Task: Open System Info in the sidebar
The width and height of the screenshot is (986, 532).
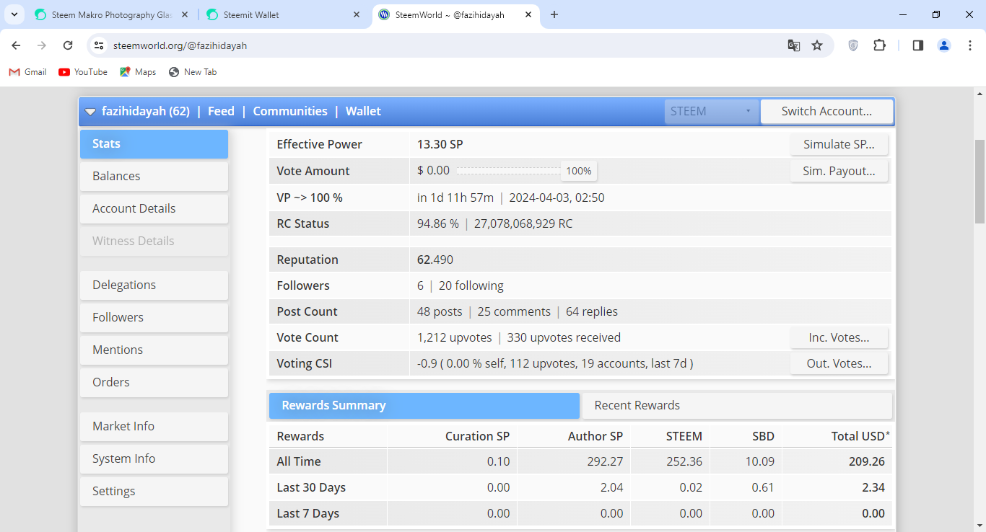Action: pyautogui.click(x=154, y=459)
